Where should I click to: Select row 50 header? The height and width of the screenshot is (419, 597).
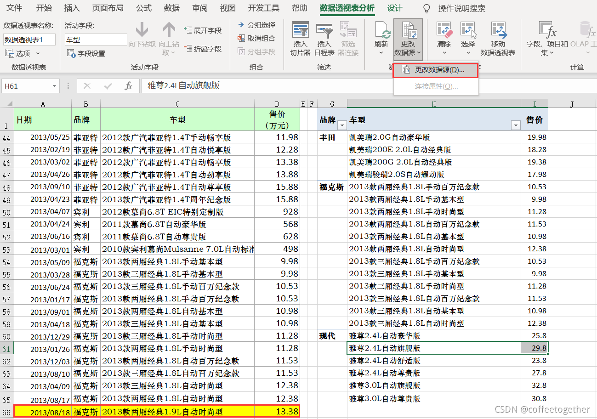click(x=7, y=212)
